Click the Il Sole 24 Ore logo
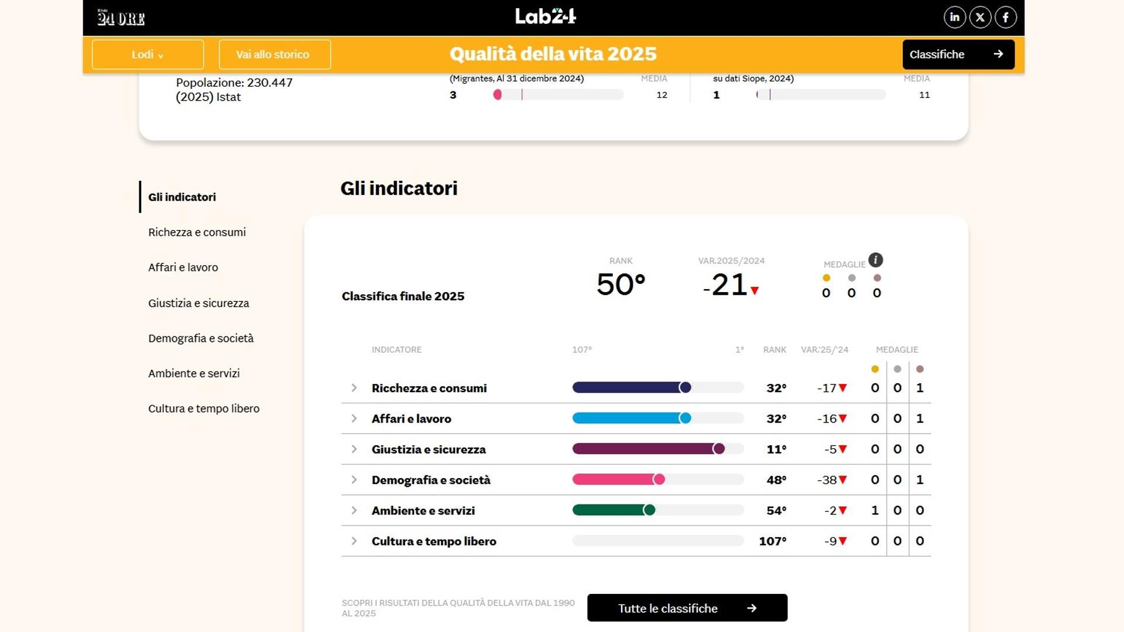1124x632 pixels. pos(121,18)
